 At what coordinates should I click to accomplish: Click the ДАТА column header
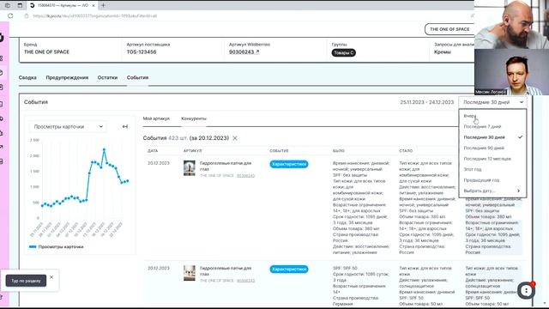point(153,151)
